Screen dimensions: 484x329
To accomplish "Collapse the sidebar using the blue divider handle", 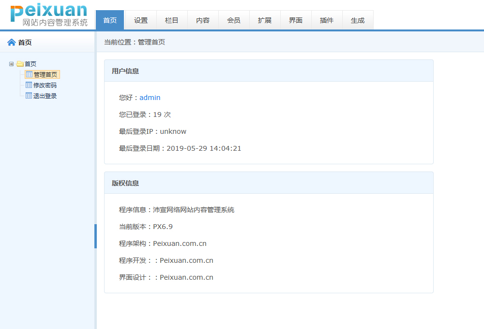I will tap(95, 236).
